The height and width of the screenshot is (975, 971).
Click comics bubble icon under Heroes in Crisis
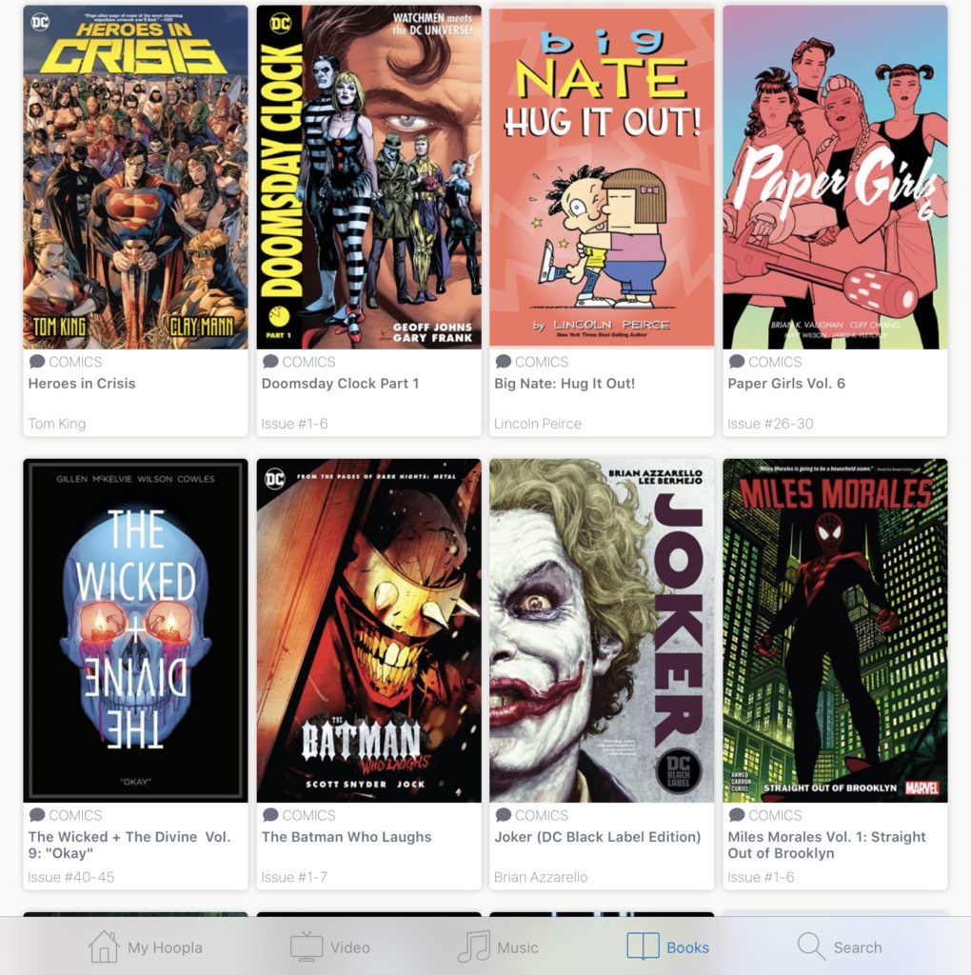coord(37,361)
